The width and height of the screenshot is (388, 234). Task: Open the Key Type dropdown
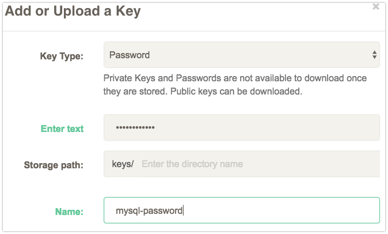[242, 55]
